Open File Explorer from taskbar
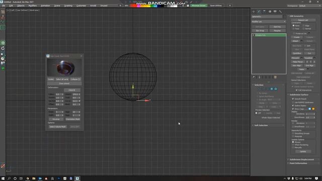Viewport: 322px width, 181px height. click(34, 178)
